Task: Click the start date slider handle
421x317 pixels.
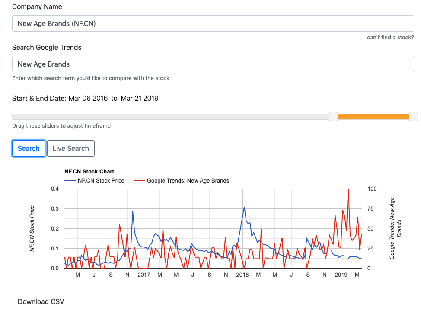Action: pyautogui.click(x=333, y=117)
